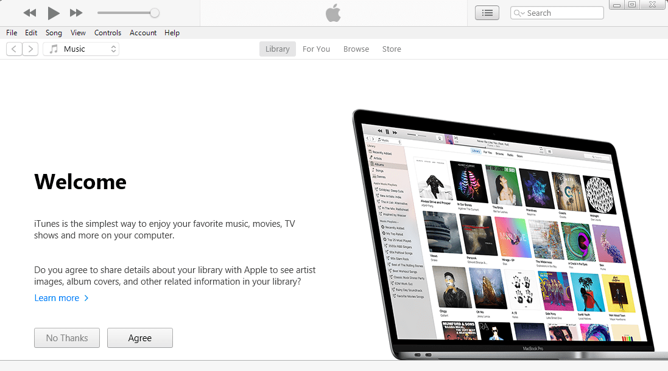Select the For You tab

click(316, 49)
